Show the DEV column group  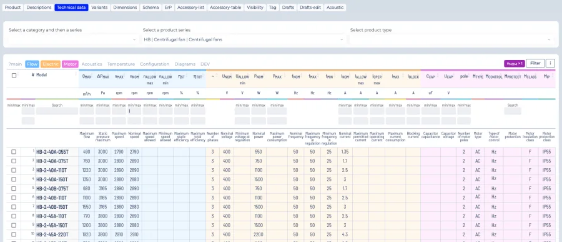point(205,64)
